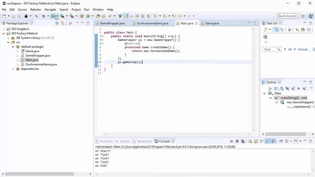Toggle Link with Editor in Package Explorer
The height and width of the screenshot is (177, 315).
pos(63,23)
